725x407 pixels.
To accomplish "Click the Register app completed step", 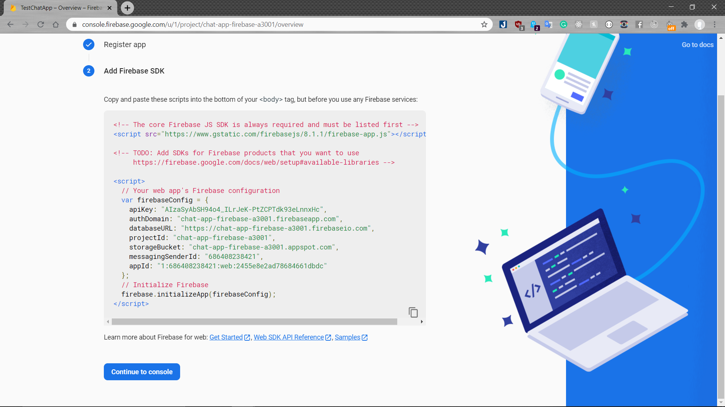I will click(x=114, y=44).
